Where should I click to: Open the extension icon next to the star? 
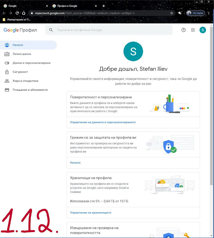[x=180, y=13]
